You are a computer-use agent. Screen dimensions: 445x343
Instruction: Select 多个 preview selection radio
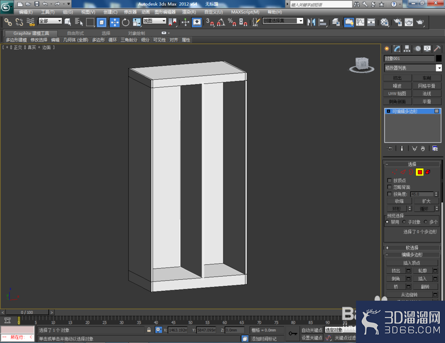425,222
